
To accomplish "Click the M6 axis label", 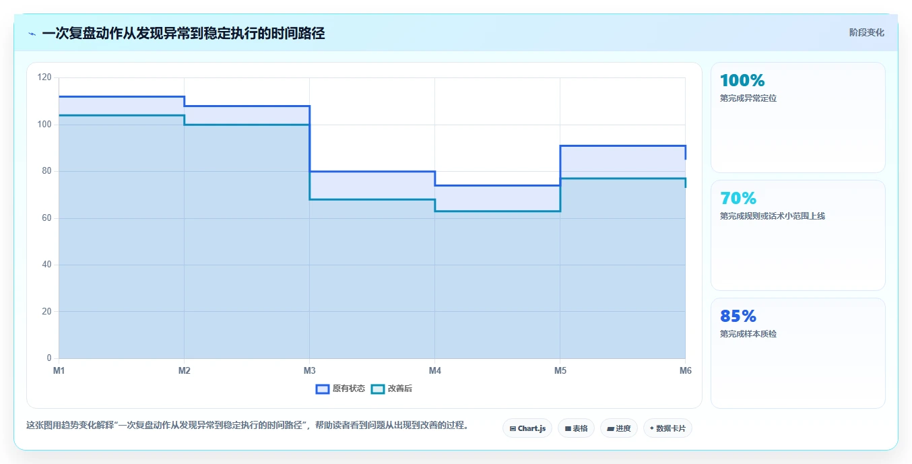I will pos(685,370).
